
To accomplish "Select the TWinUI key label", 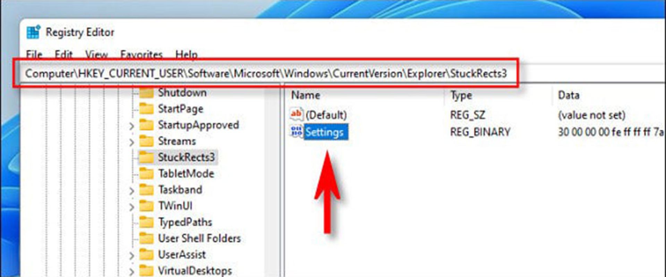I will [175, 206].
